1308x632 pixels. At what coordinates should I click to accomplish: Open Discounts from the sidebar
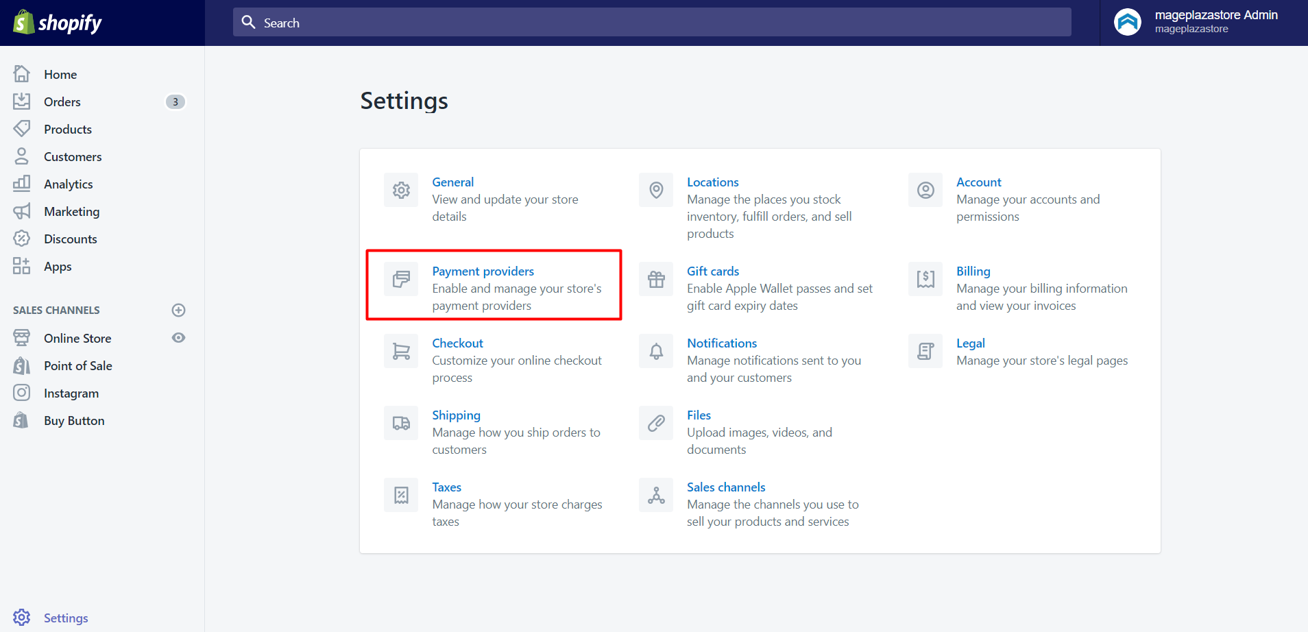point(71,239)
